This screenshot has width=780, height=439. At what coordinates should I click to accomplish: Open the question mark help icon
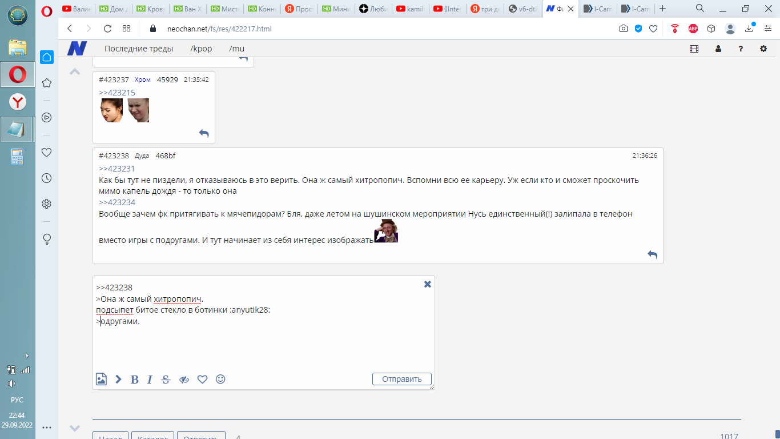(741, 49)
